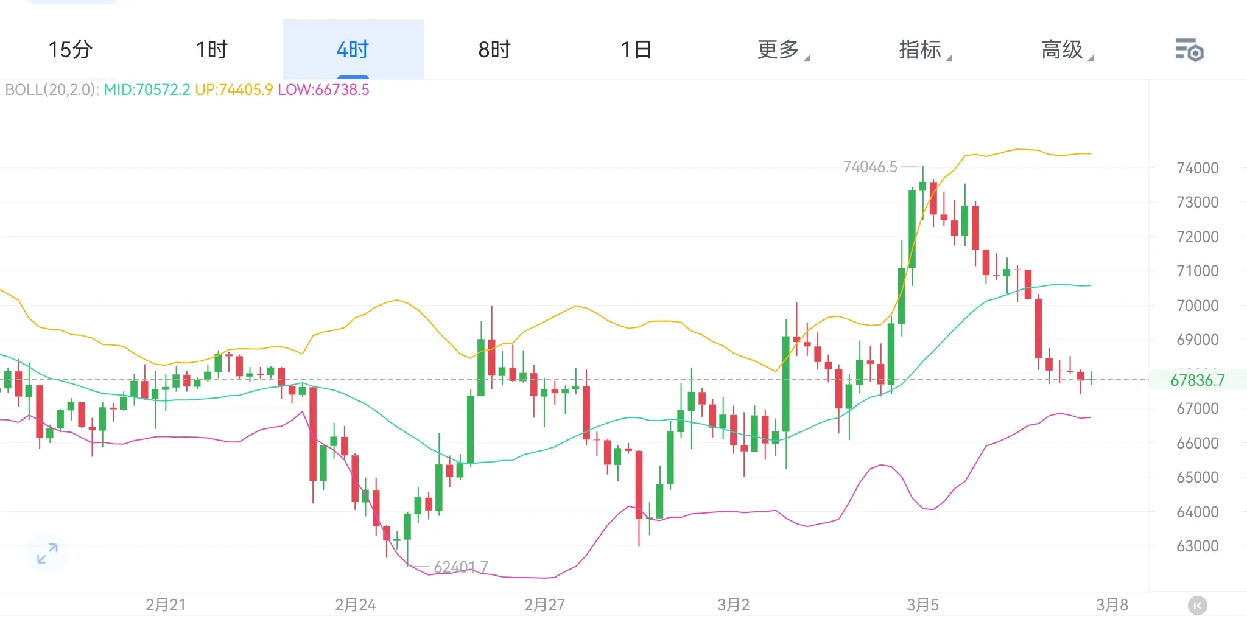Open the chart settings icon
1247x625 pixels.
click(x=1189, y=50)
